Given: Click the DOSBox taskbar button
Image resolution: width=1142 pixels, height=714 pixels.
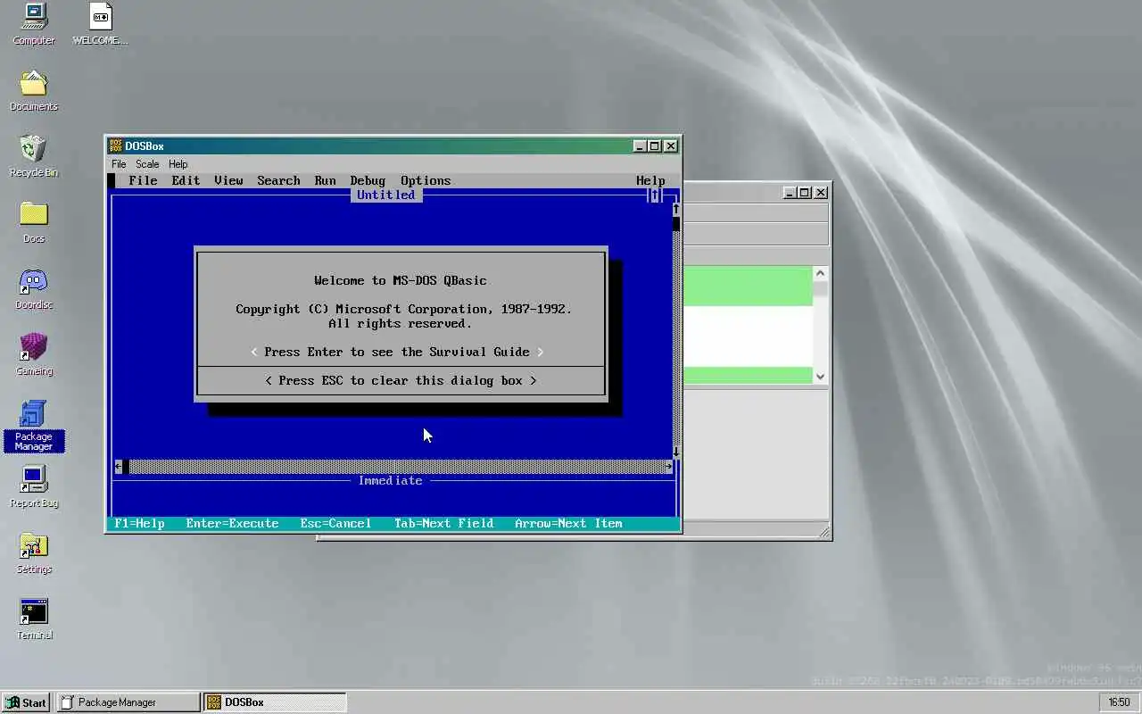Looking at the screenshot, I should pos(275,702).
